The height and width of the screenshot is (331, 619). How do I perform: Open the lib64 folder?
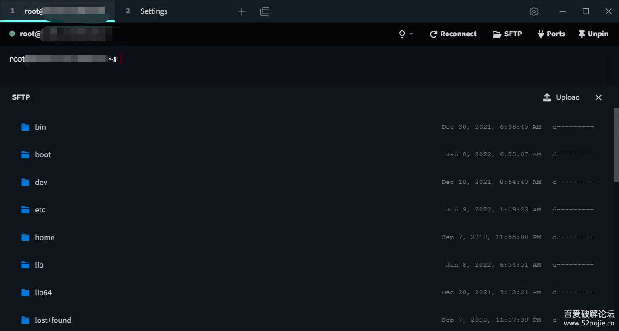(43, 292)
